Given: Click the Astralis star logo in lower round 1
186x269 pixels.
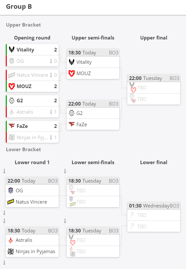Looking at the screenshot, I should (x=11, y=240).
